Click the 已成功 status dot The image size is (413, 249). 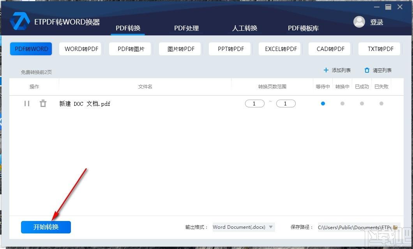coord(362,103)
